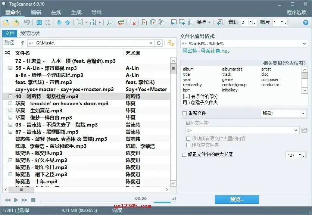Stop audio playback
This screenshot has height=215, width=312.
[x=33, y=200]
